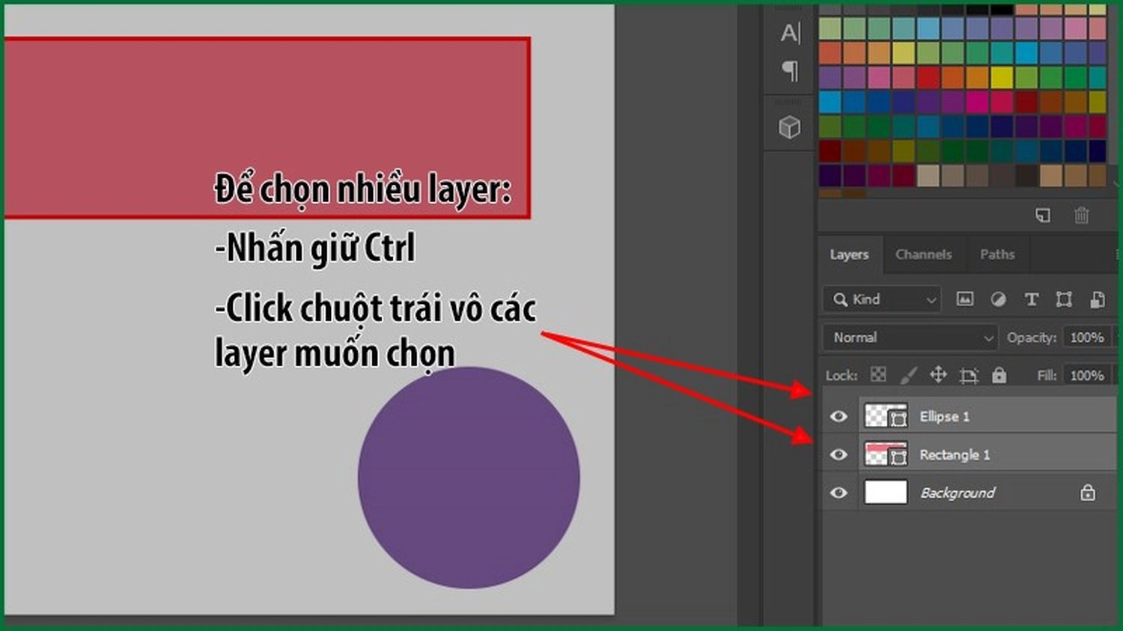Switch to the Paths tab

(997, 254)
